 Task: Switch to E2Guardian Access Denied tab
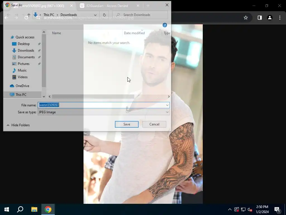pos(107,6)
